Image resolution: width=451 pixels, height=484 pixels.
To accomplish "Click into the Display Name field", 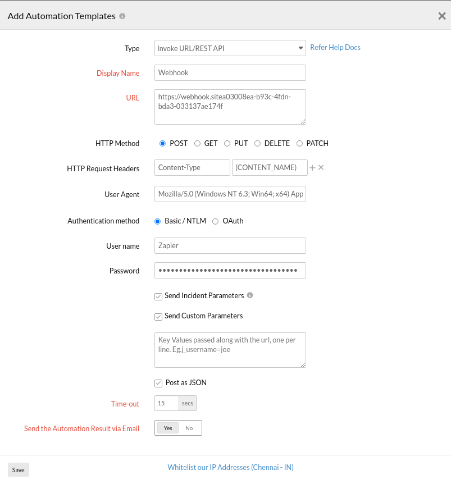I will pyautogui.click(x=230, y=73).
